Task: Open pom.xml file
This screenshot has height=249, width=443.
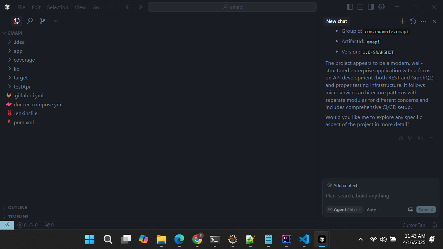Action: 34,122
